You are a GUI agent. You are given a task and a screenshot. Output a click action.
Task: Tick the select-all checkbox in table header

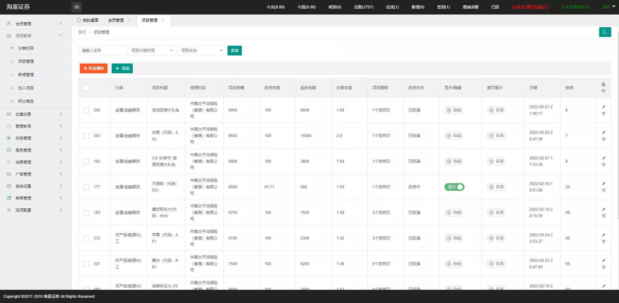tap(86, 88)
